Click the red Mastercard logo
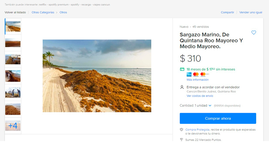The height and width of the screenshot is (143, 269). (x=196, y=74)
